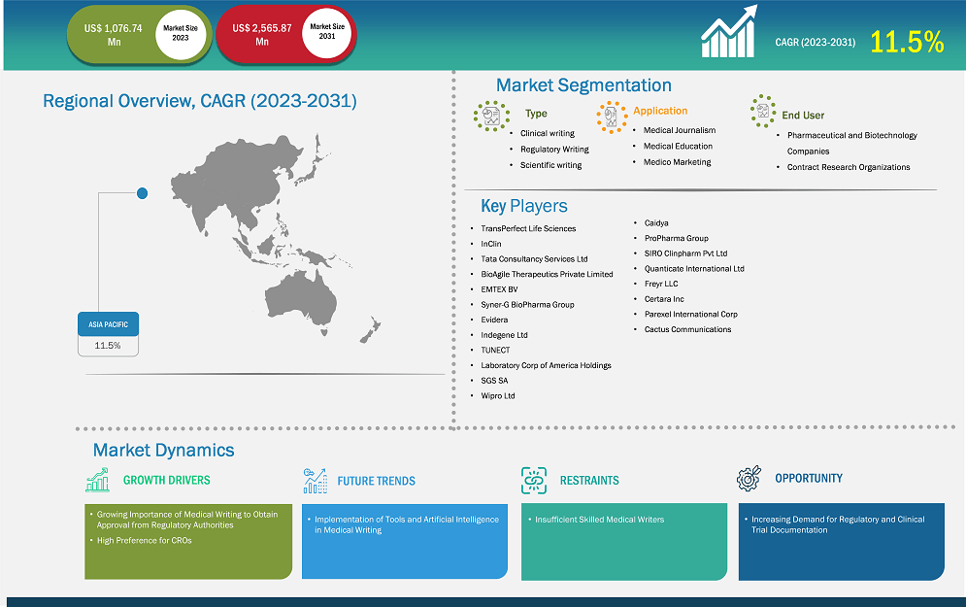Image resolution: width=966 pixels, height=607 pixels.
Task: Click Insufficient Skilled Medical Writers bullet
Action: click(599, 520)
